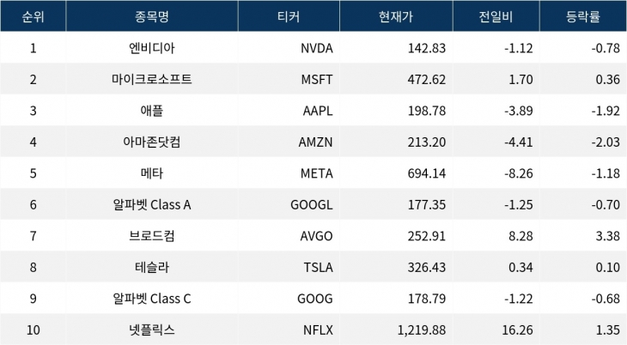
Task: Open the 마이크로소프트 stock entry
Action: tap(152, 80)
